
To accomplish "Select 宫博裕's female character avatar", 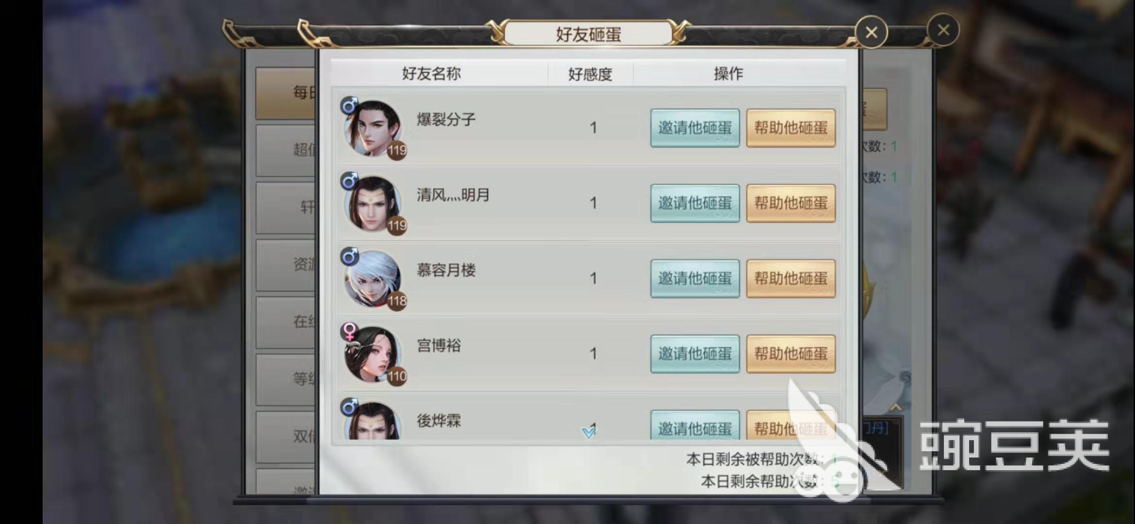I will 373,354.
